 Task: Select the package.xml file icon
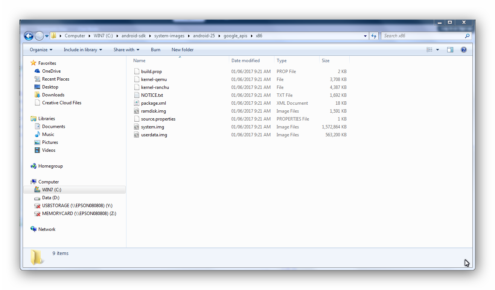(137, 103)
